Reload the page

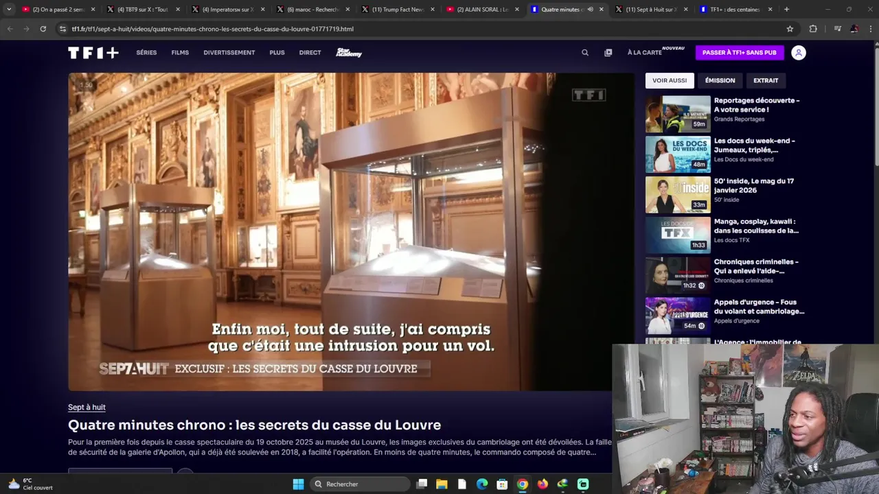43,29
